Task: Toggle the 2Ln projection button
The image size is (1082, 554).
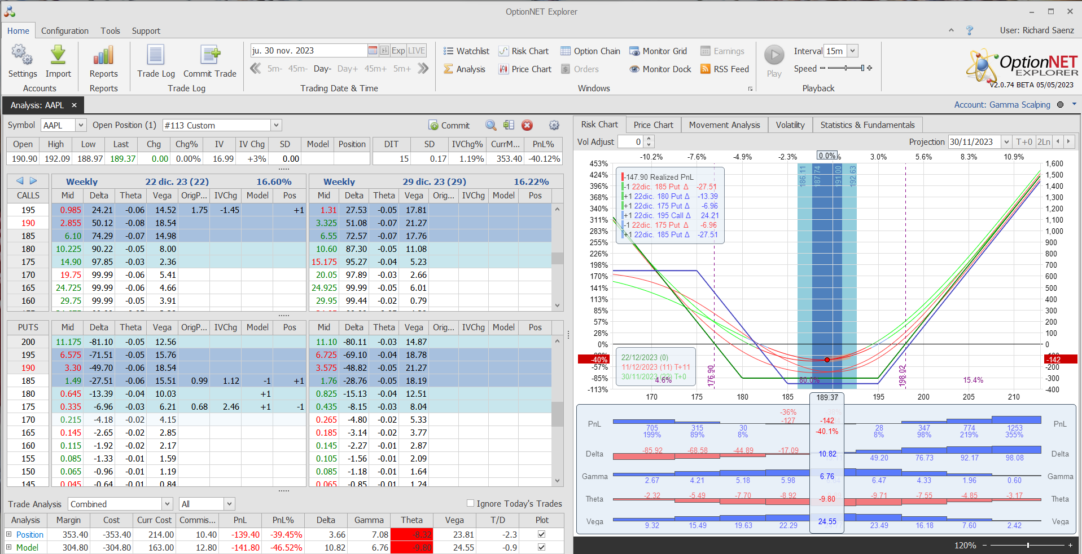Action: [1044, 142]
